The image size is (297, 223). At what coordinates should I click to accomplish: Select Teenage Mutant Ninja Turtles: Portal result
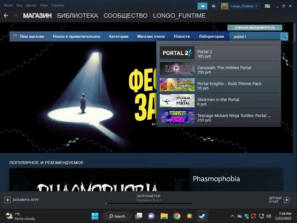219,117
